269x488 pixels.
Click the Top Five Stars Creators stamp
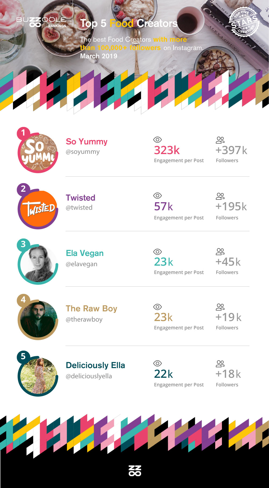pyautogui.click(x=244, y=22)
